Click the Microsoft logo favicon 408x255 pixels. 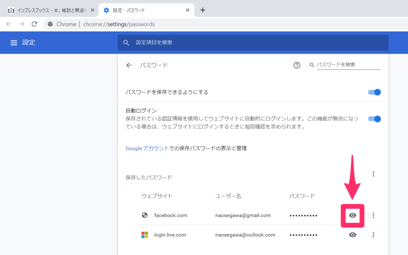(x=145, y=235)
